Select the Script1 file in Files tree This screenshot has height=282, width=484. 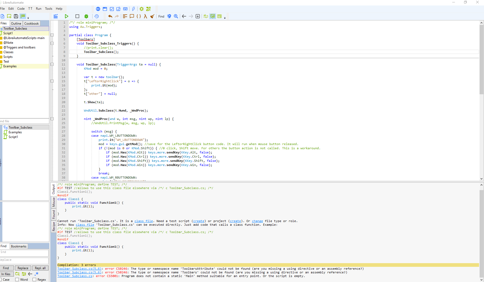[8, 33]
